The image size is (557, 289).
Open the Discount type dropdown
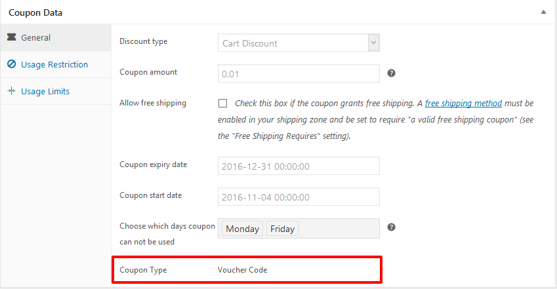299,43
